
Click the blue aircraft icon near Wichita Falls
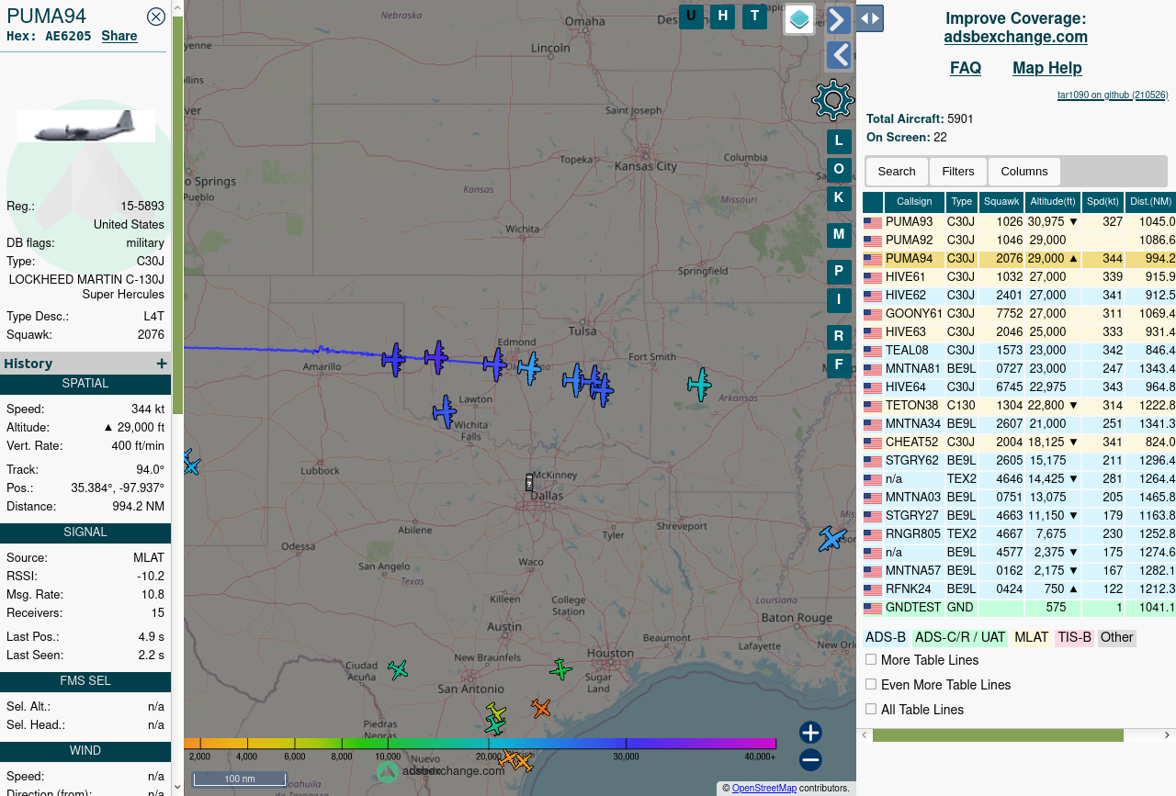[445, 411]
